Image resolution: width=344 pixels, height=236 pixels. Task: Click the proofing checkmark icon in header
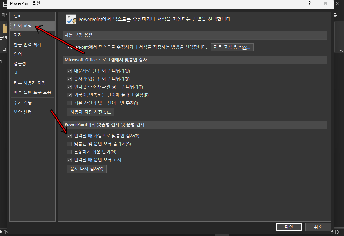[71, 19]
